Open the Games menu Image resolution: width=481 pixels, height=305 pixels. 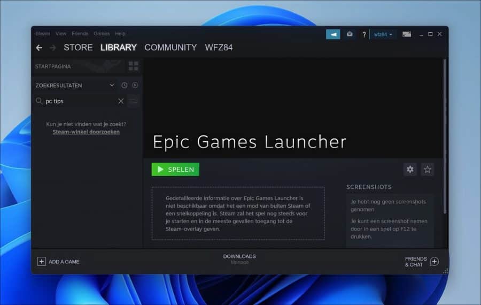(x=102, y=34)
